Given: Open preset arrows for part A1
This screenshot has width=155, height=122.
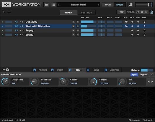Looking at the screenshot, I should pyautogui.click(x=22, y=22).
